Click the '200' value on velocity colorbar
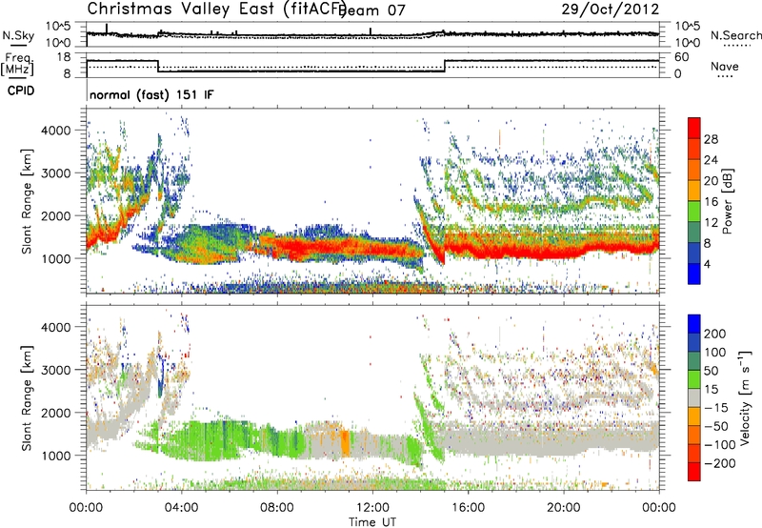This screenshot has width=762, height=528. pos(715,334)
